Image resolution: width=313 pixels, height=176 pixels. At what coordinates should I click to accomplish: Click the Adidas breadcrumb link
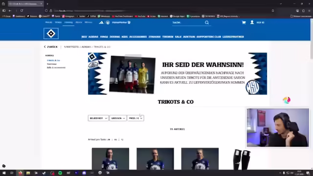tap(86, 47)
